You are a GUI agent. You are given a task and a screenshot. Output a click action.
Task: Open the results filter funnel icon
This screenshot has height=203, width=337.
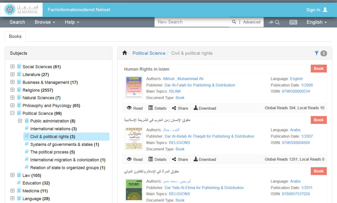click(316, 53)
